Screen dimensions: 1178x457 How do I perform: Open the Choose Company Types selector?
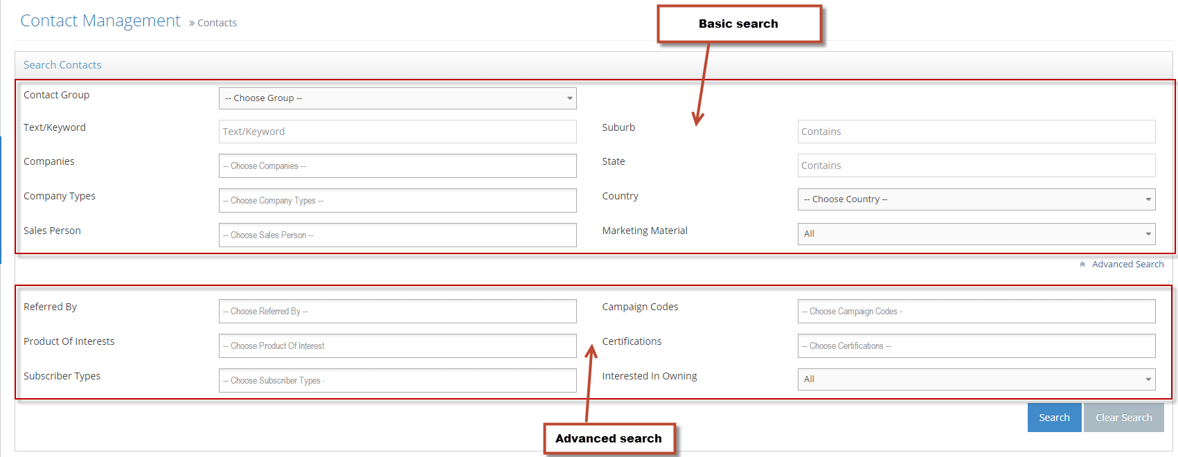[397, 201]
